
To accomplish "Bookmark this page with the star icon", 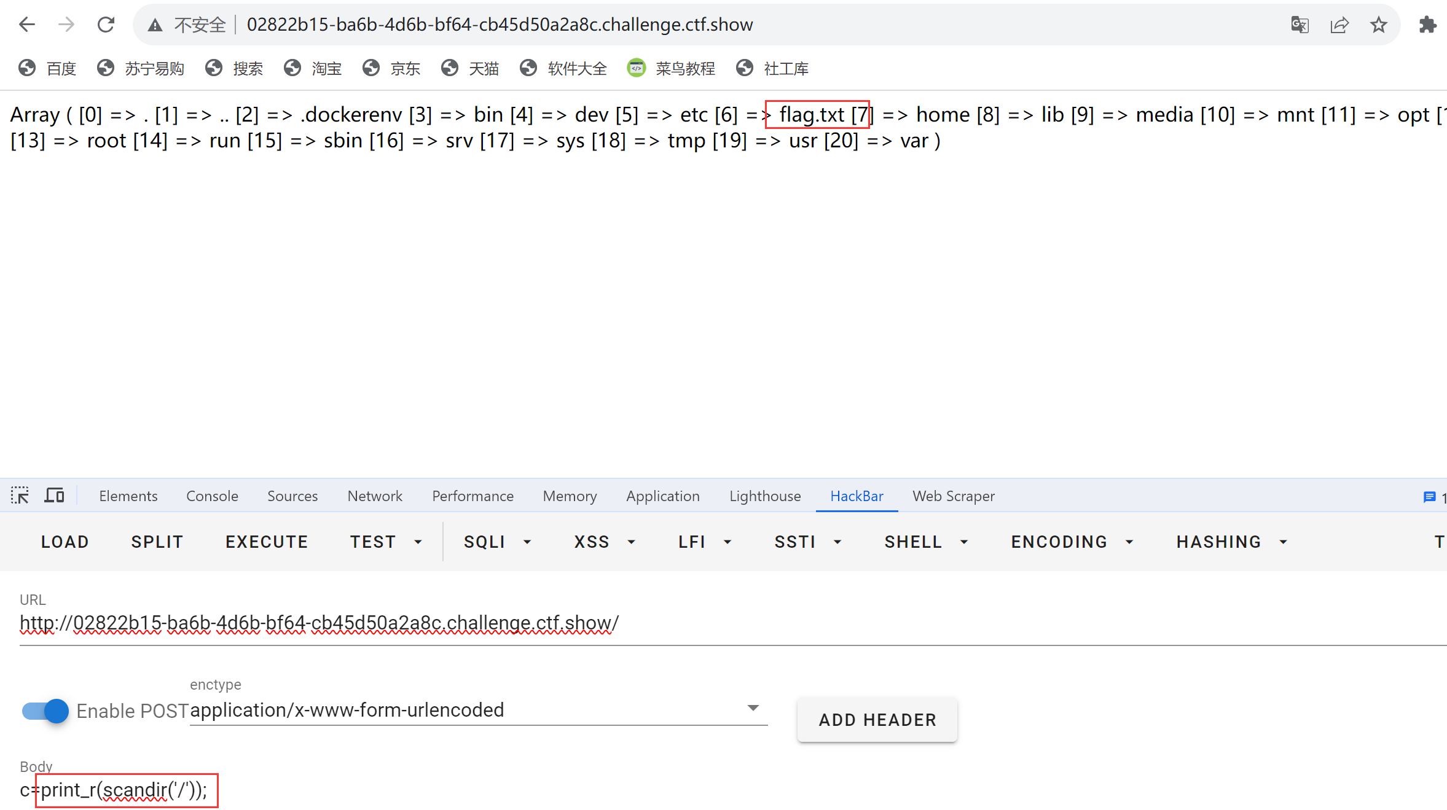I will pyautogui.click(x=1379, y=25).
